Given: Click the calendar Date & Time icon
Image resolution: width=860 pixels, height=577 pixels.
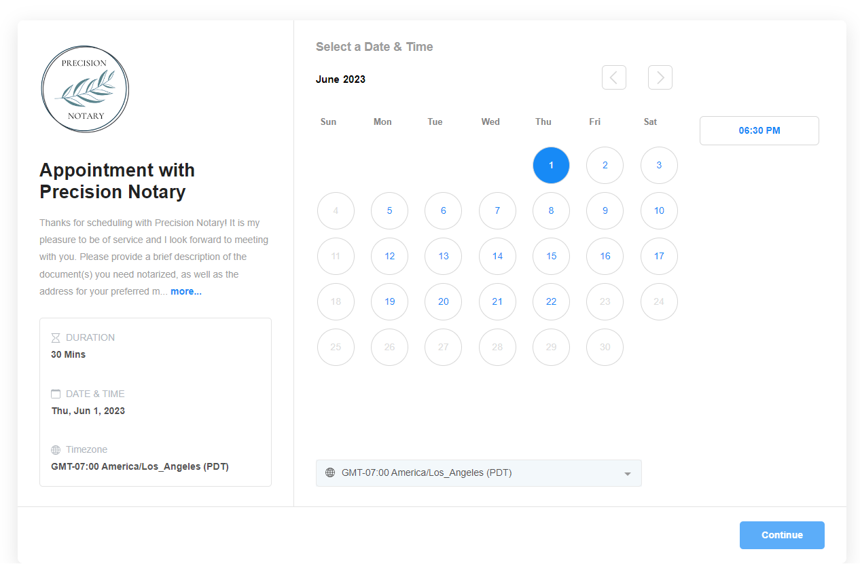Looking at the screenshot, I should (x=55, y=393).
